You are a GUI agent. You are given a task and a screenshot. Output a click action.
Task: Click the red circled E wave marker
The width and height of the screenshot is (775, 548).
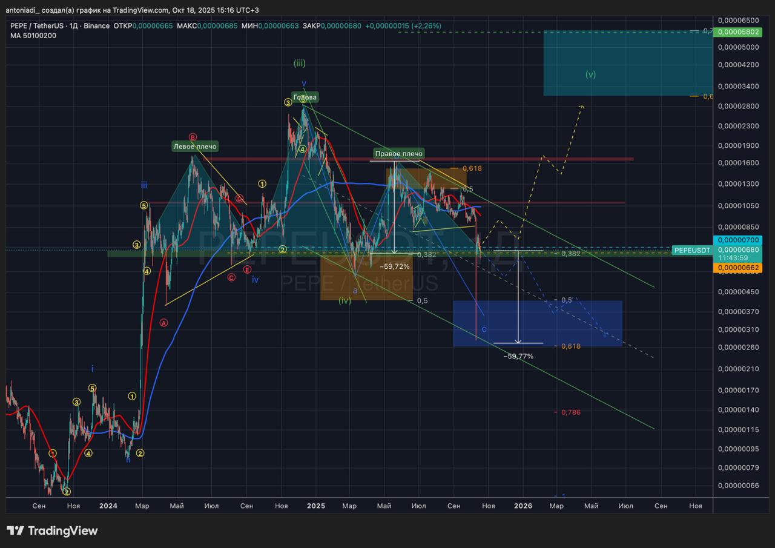(248, 269)
